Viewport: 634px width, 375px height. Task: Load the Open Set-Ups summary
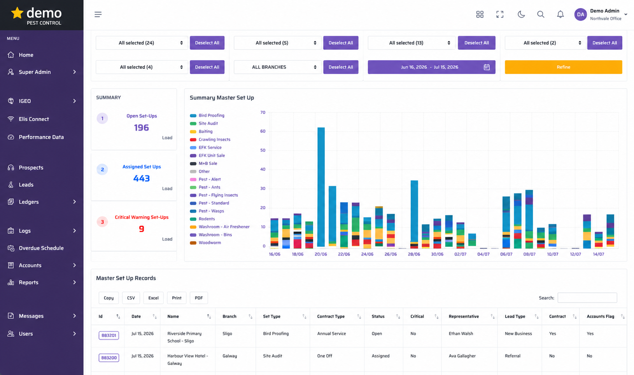tap(167, 138)
